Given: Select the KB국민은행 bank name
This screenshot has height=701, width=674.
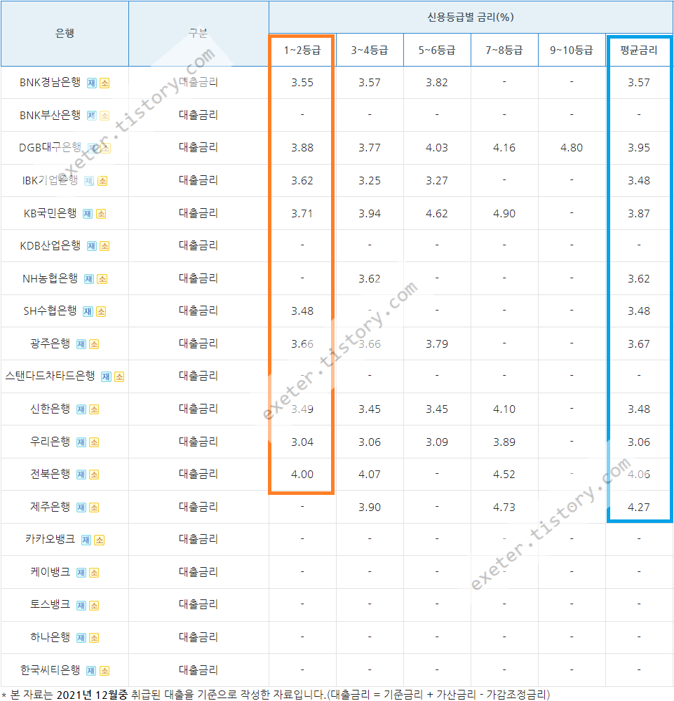Looking at the screenshot, I should 50,213.
